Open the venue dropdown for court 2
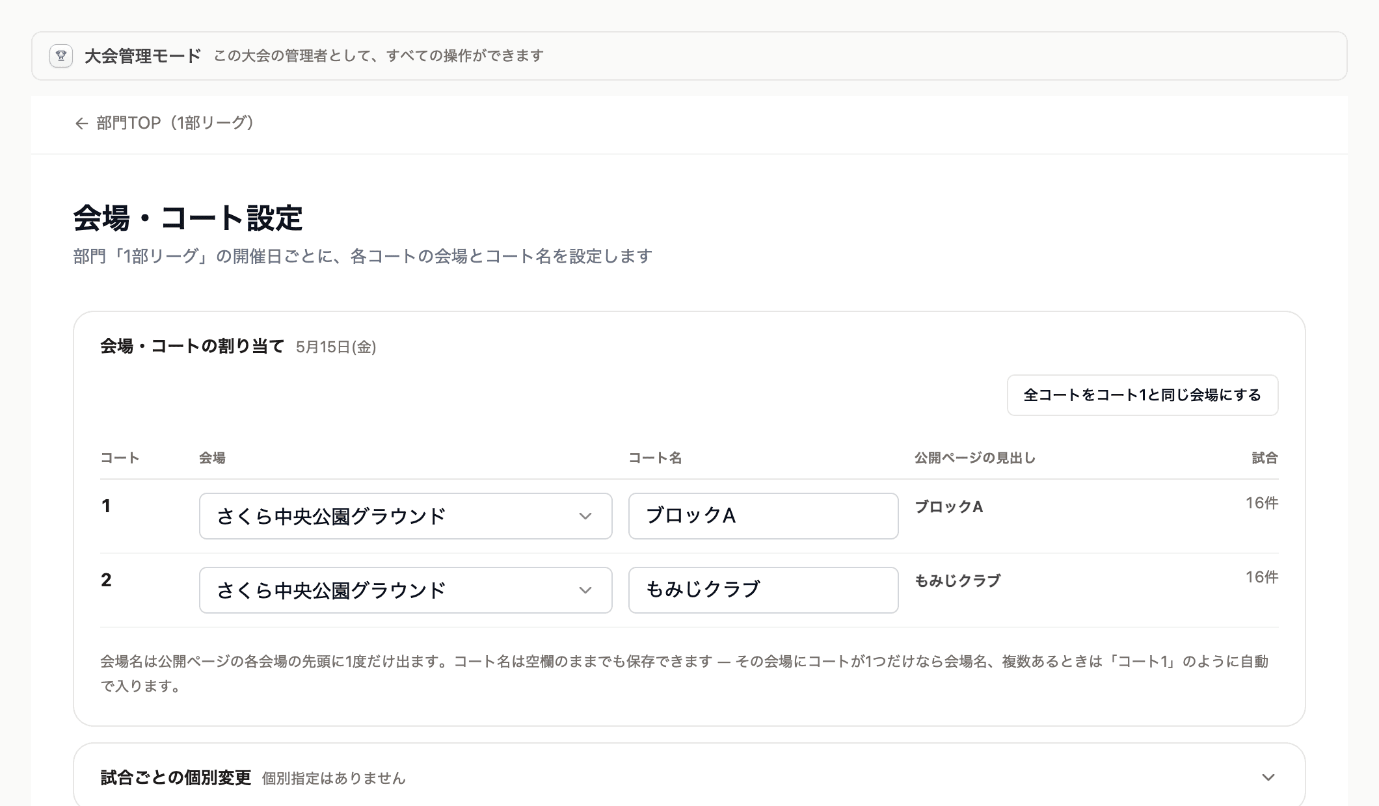 pyautogui.click(x=405, y=590)
